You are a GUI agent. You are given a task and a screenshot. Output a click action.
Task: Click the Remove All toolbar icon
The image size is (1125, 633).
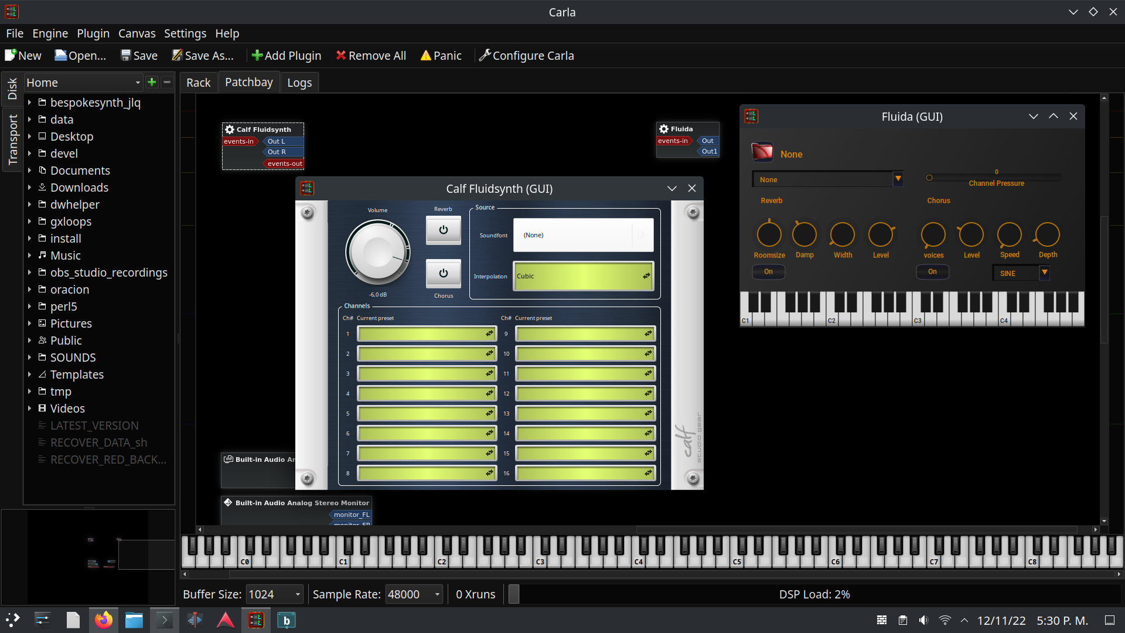341,55
